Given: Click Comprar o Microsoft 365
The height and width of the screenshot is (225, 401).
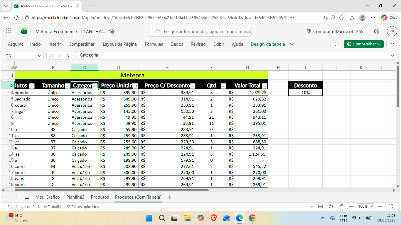Looking at the screenshot, I should pyautogui.click(x=335, y=32).
